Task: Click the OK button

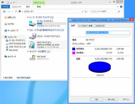Action: coord(97,100)
